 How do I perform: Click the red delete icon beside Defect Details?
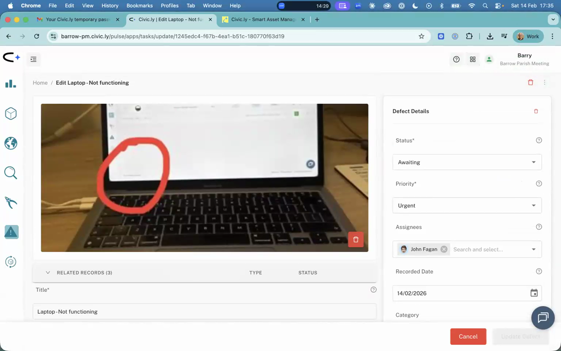(536, 111)
